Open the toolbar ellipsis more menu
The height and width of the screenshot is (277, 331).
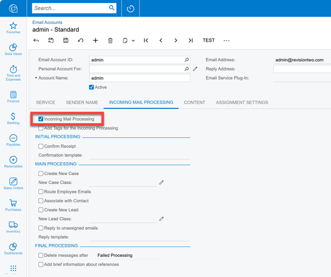pos(227,40)
